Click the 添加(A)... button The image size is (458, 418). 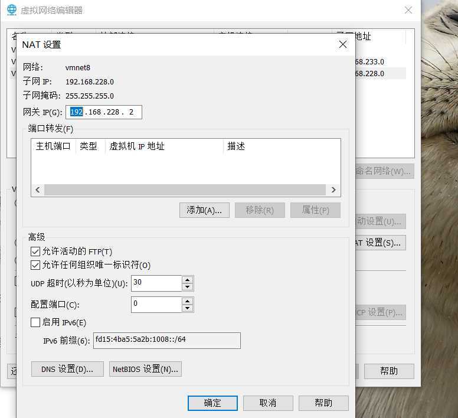tap(204, 210)
